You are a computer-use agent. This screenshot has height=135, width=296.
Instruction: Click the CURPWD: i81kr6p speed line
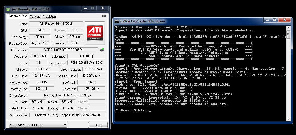173,94
